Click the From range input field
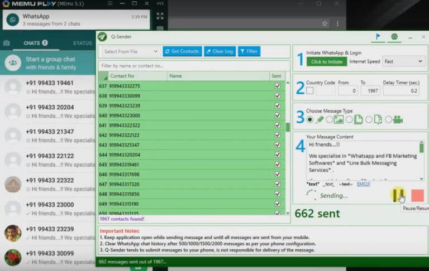Image resolution: width=429 pixels, height=271 pixels. click(x=347, y=91)
